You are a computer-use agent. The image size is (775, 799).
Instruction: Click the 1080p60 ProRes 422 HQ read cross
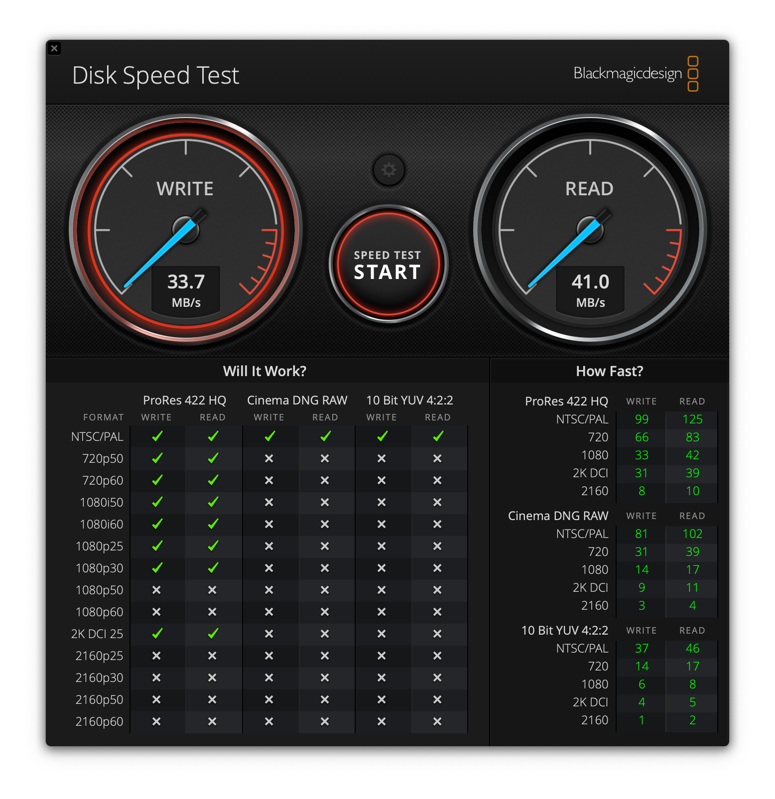(212, 612)
